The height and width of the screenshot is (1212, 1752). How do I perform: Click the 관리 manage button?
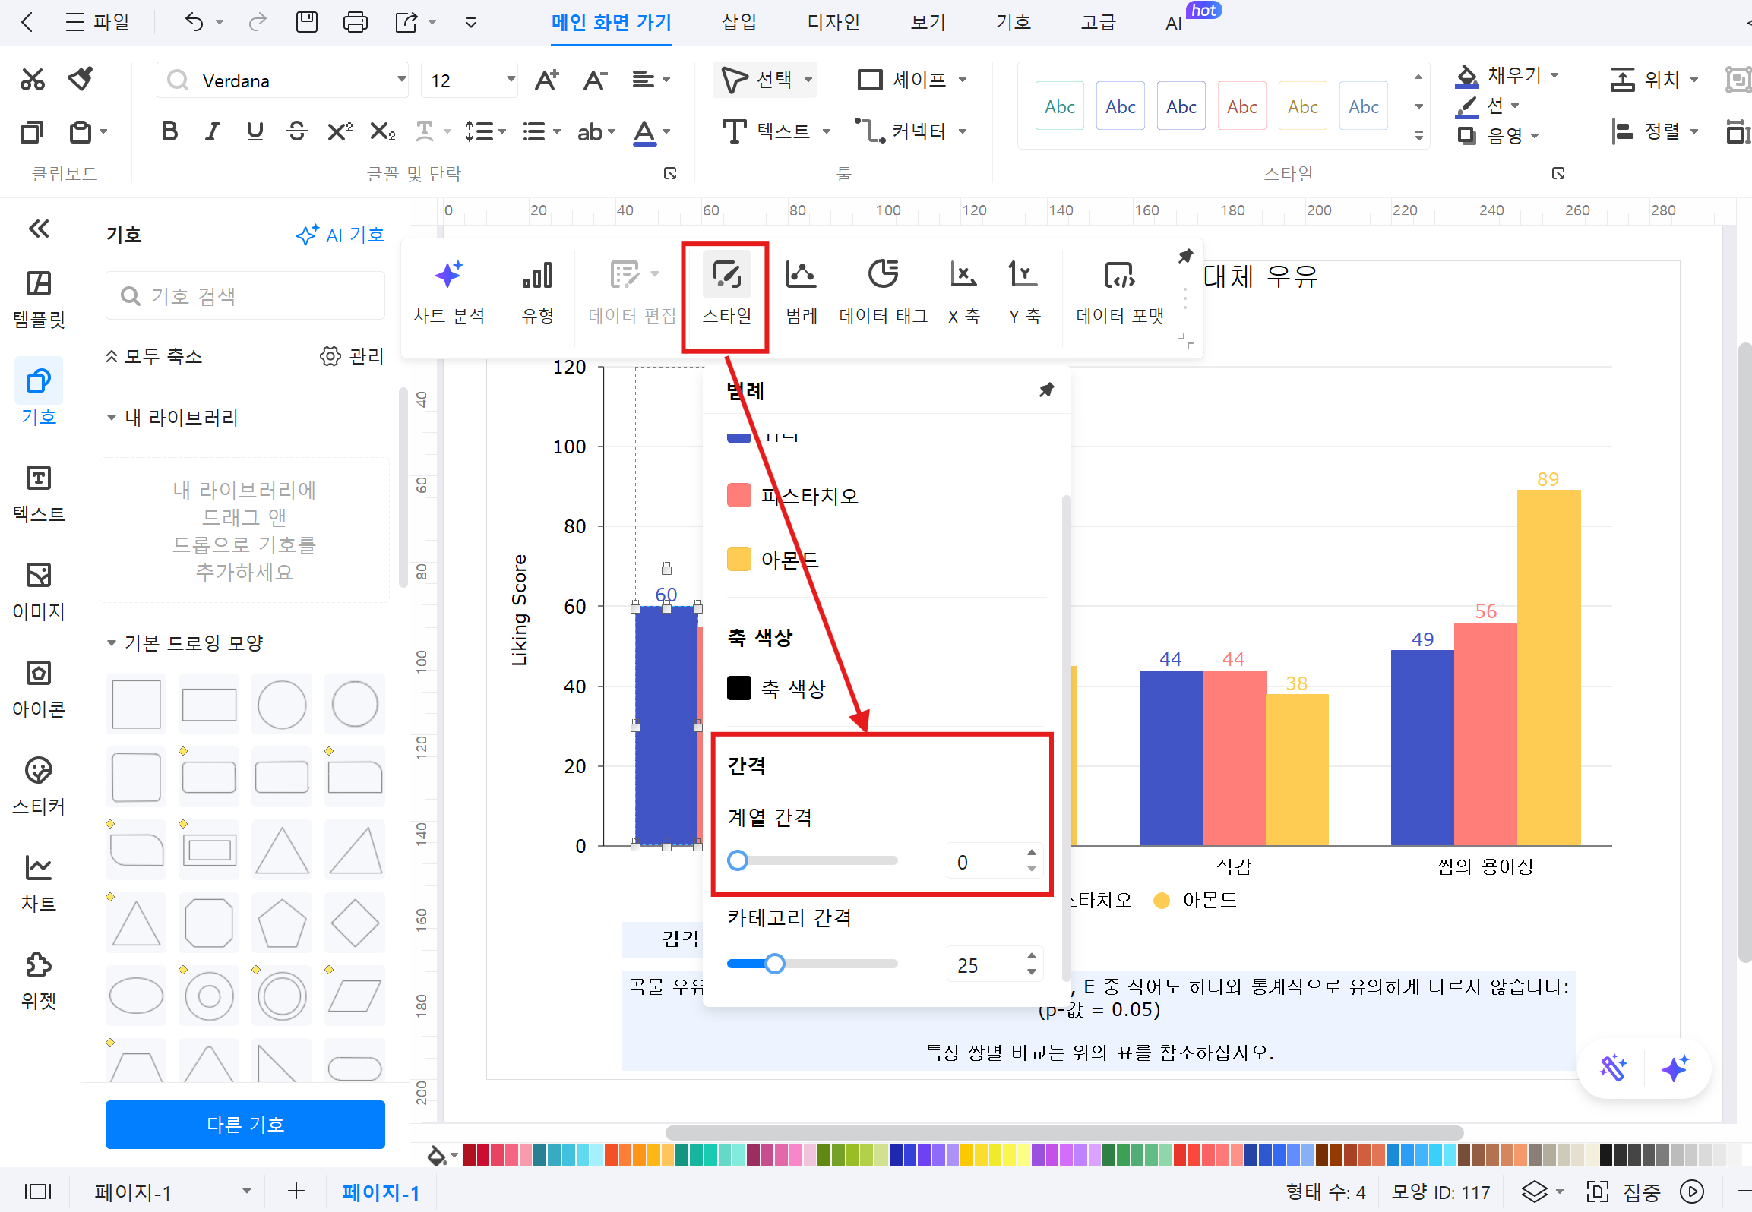pos(352,356)
